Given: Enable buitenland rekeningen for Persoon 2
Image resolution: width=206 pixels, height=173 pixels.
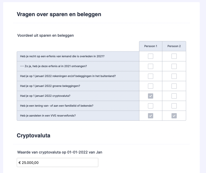Looking at the screenshot, I should [x=174, y=76].
